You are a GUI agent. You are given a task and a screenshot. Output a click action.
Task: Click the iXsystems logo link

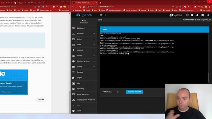pyautogui.click(x=176, y=15)
